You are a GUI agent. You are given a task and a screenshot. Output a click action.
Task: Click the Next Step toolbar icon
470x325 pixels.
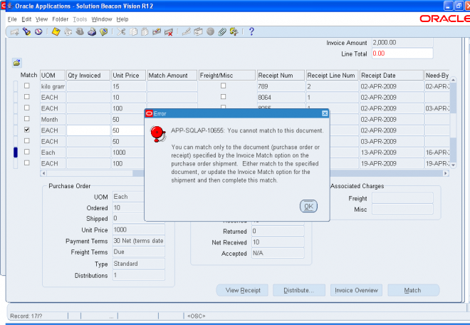(x=68, y=31)
